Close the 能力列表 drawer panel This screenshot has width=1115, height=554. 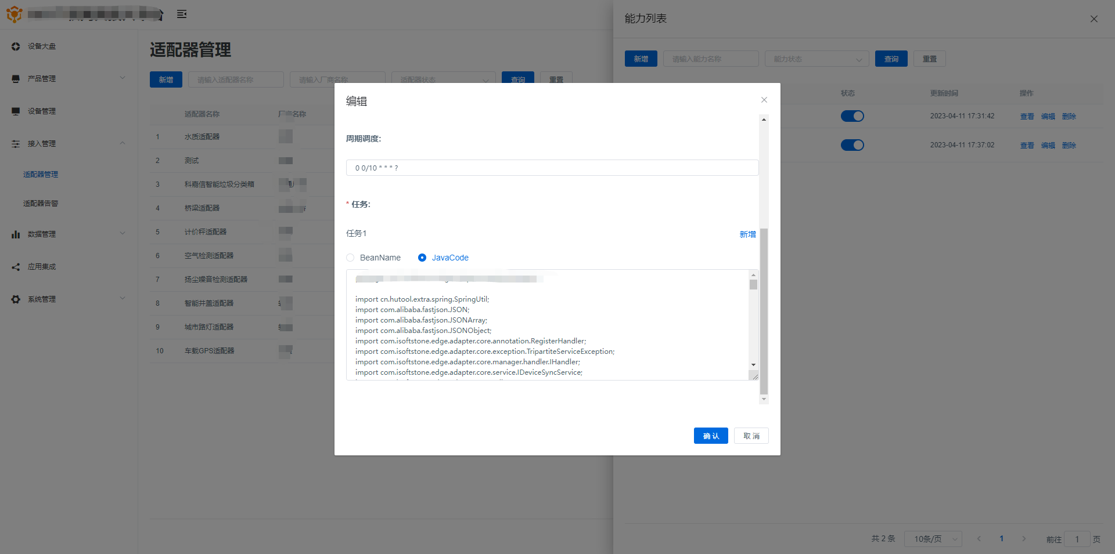[x=1094, y=19]
